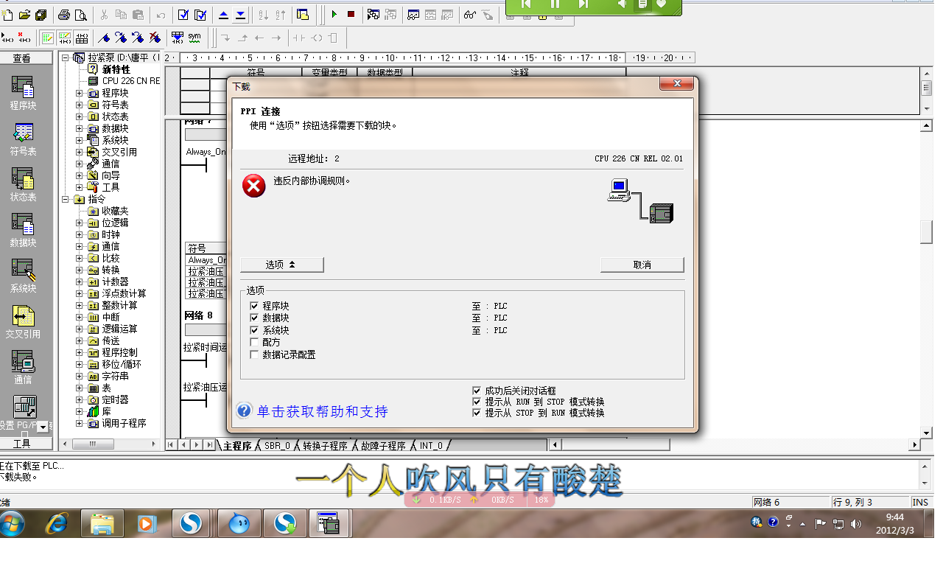This screenshot has height=566, width=943.
Task: Click the Compile toolbar icon
Action: (183, 15)
